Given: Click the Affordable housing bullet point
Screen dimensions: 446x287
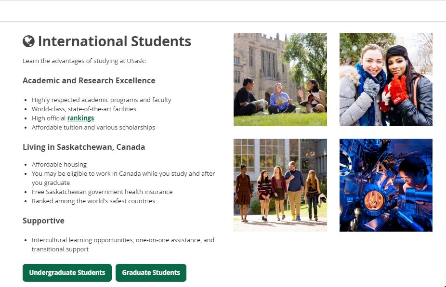Looking at the screenshot, I should click(x=59, y=164).
